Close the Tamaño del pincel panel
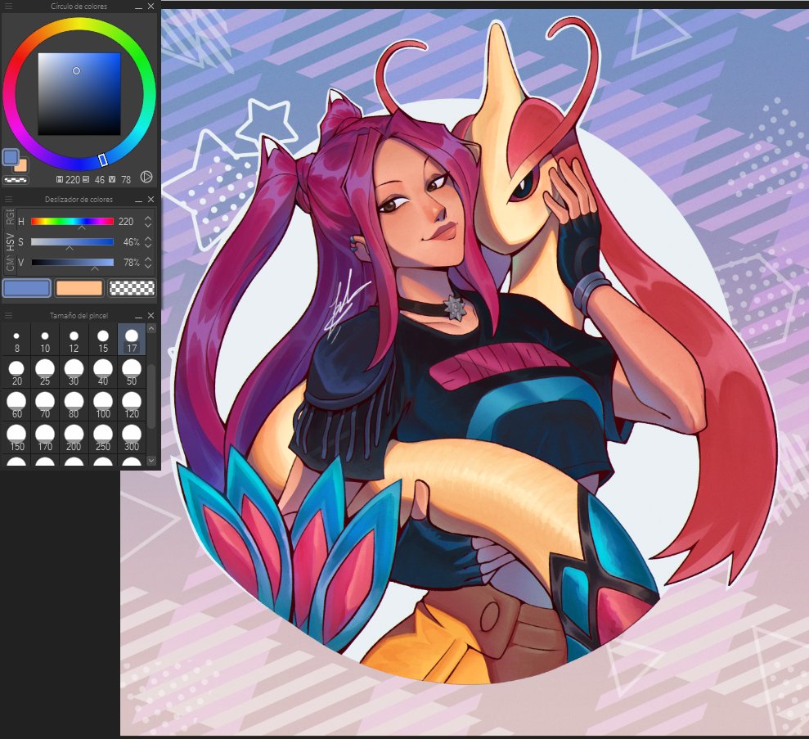The width and height of the screenshot is (809, 739). [151, 315]
